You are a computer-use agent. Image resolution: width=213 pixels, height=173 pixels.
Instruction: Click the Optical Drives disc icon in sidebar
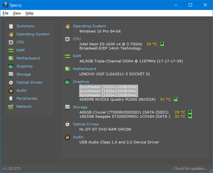click(11, 82)
